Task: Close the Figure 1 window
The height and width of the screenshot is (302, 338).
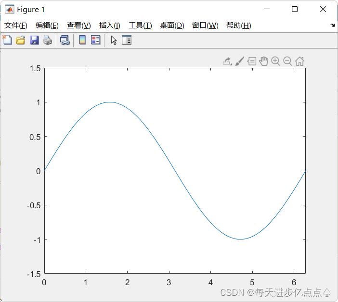Action: [323, 9]
